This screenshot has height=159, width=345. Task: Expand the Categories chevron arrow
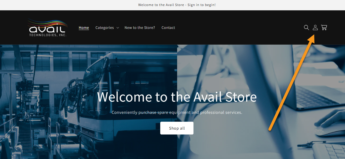(117, 28)
